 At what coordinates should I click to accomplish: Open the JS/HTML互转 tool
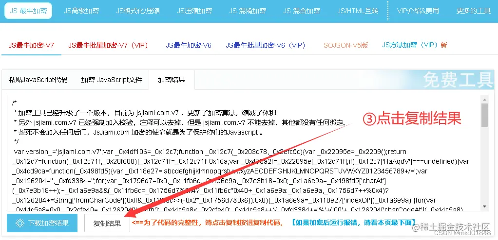[358, 11]
